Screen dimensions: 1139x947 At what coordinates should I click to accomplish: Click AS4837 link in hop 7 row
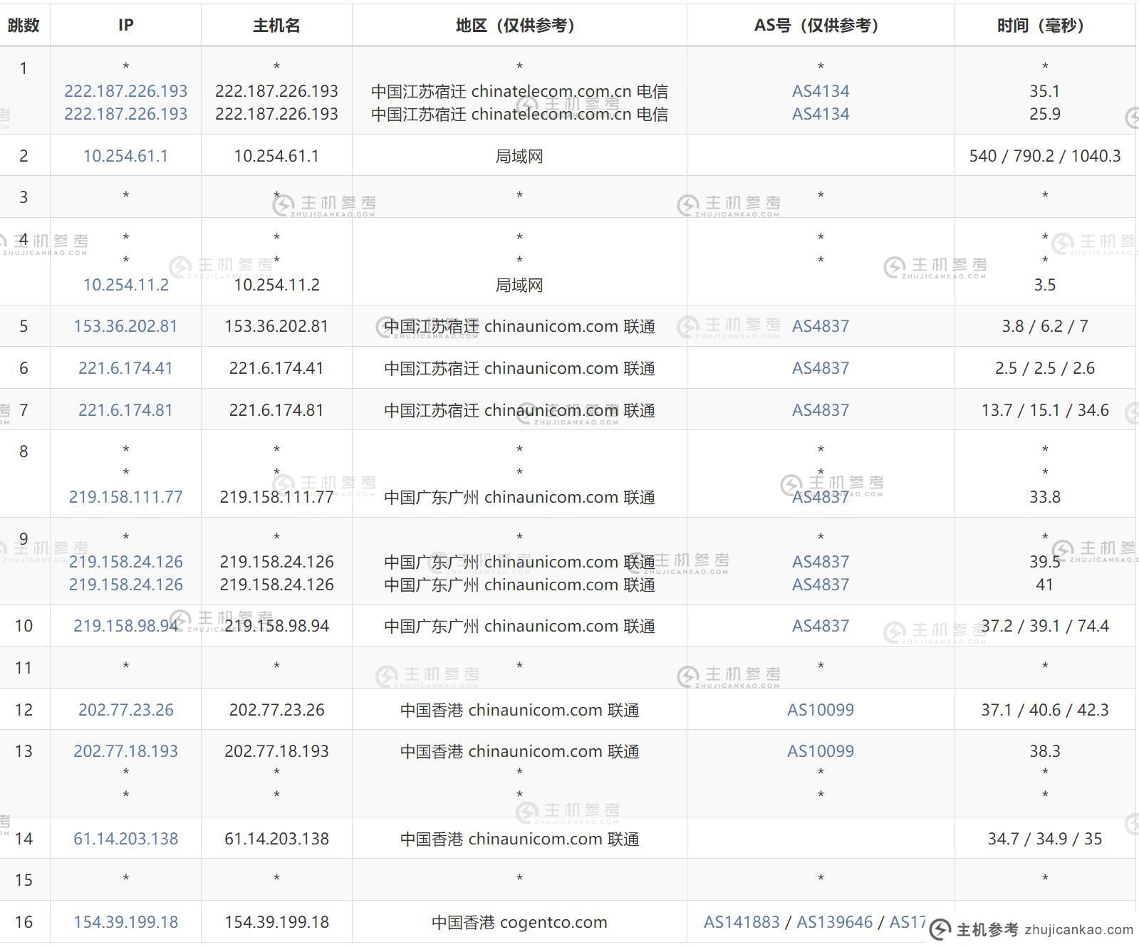tap(821, 410)
